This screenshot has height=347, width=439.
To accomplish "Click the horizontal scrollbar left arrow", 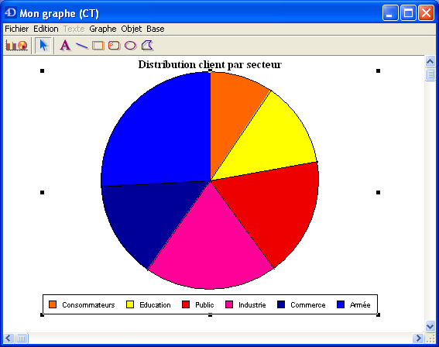I will pos(9,338).
